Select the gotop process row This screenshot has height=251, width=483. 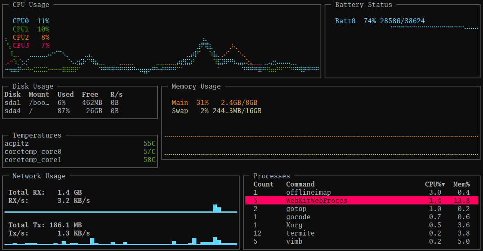pyautogui.click(x=362, y=209)
